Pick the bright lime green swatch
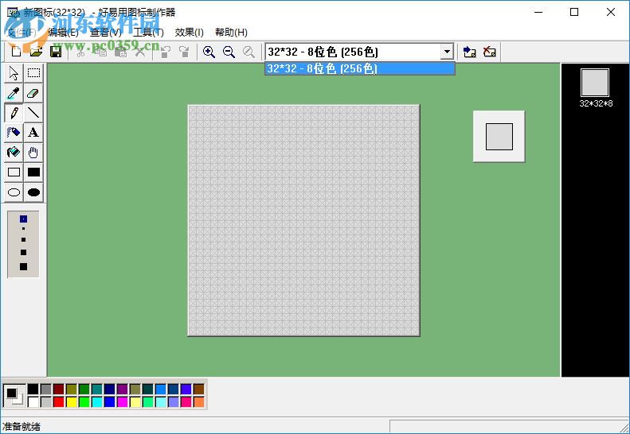The image size is (630, 434). pyautogui.click(x=84, y=401)
